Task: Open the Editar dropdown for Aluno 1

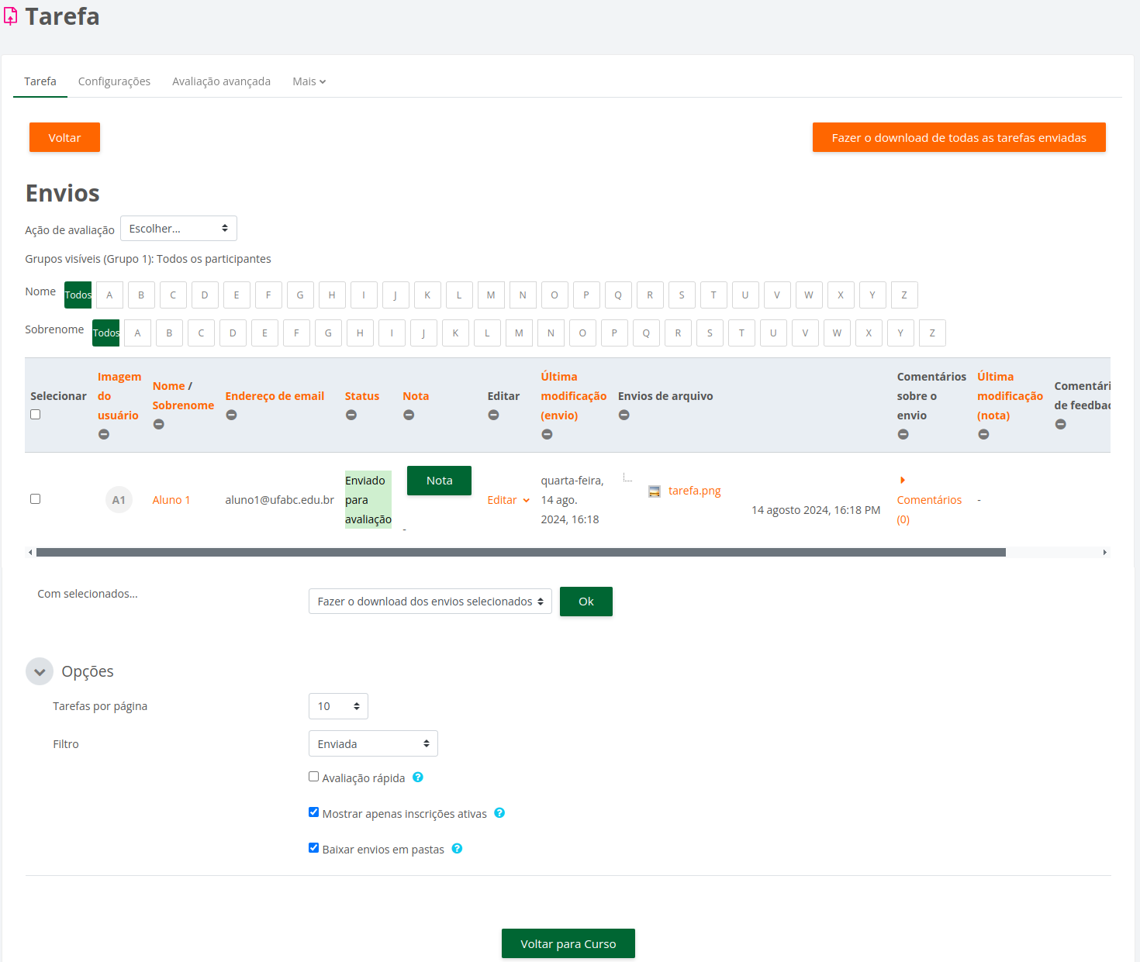Action: coord(508,500)
